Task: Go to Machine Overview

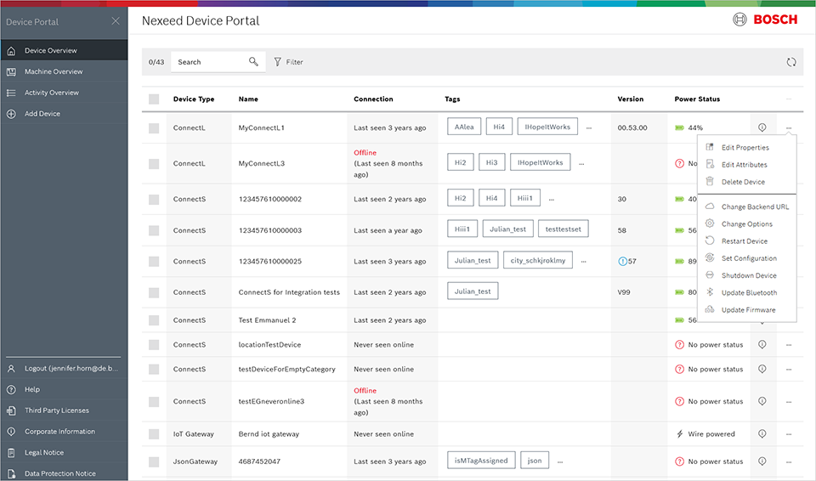Action: (x=64, y=71)
